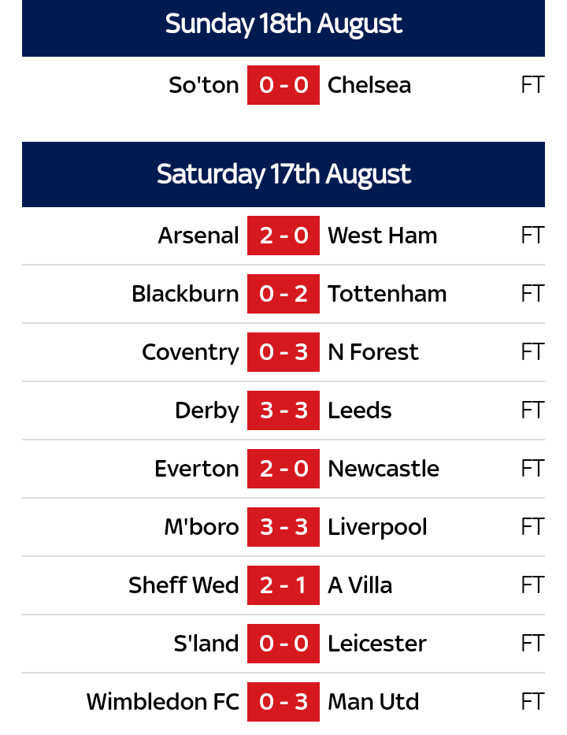567x735 pixels.
Task: Open the Derby 3 - 3 Leeds score
Action: tap(283, 410)
